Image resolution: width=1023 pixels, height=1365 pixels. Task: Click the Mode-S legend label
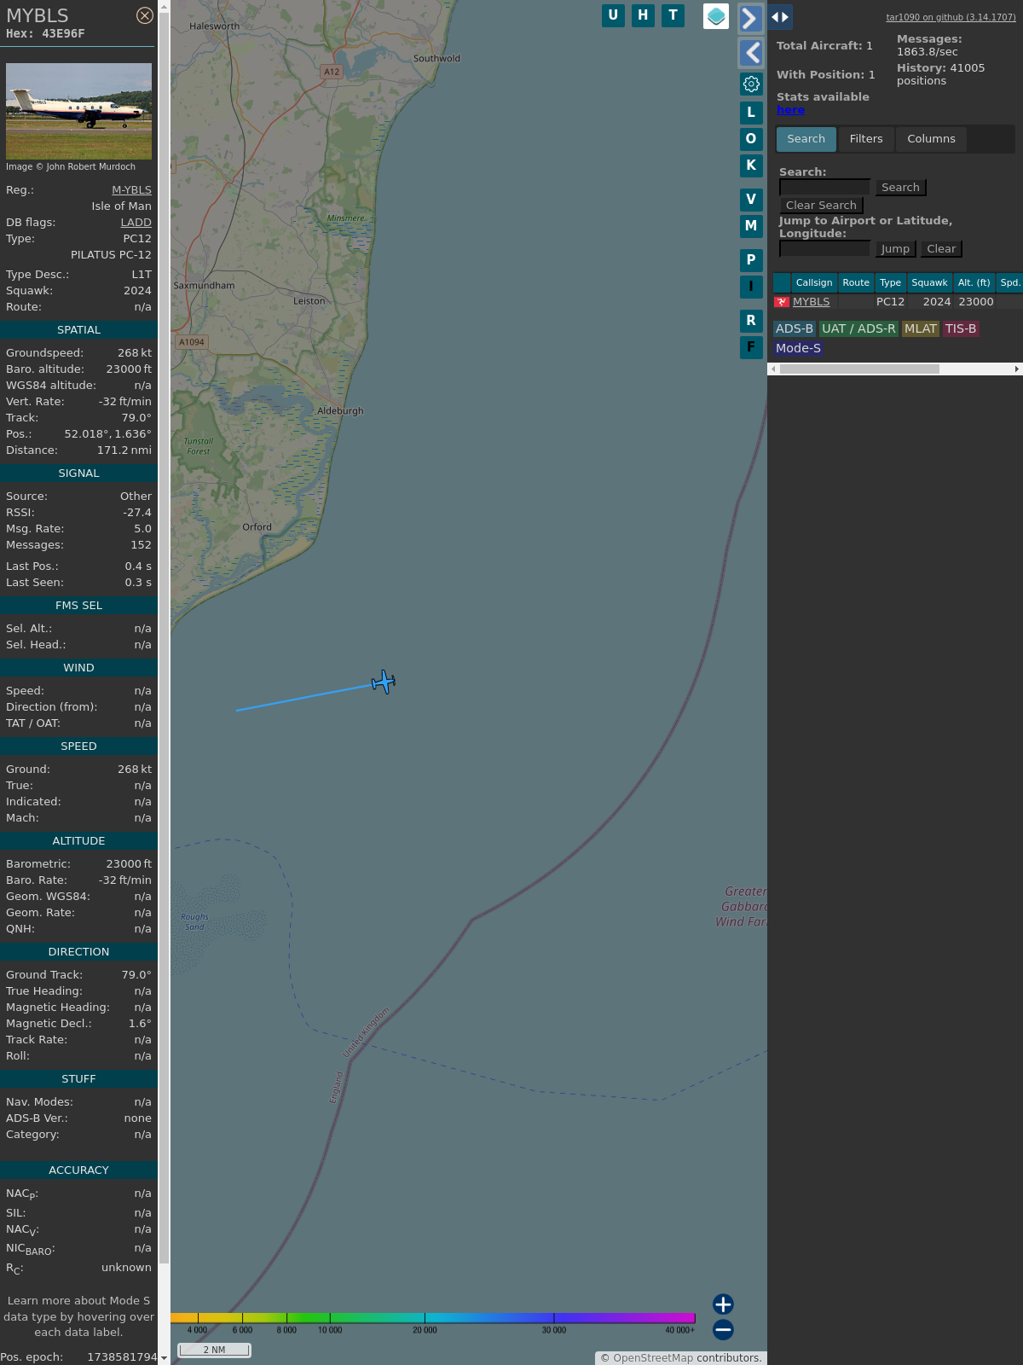(x=798, y=348)
